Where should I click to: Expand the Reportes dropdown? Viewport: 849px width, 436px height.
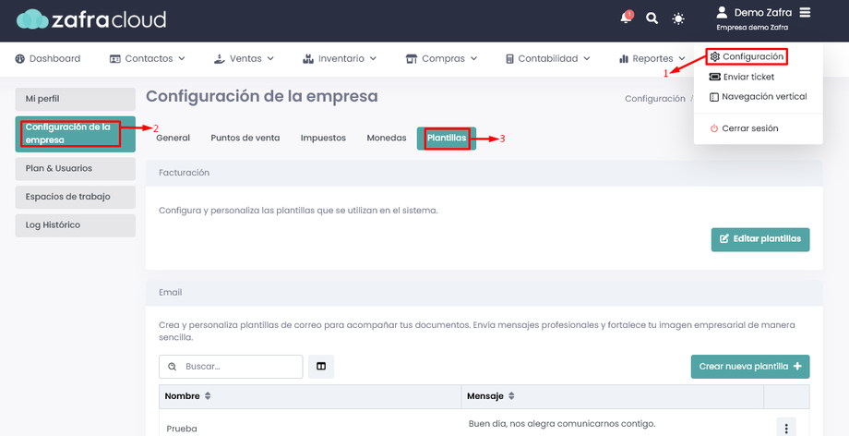pyautogui.click(x=652, y=58)
